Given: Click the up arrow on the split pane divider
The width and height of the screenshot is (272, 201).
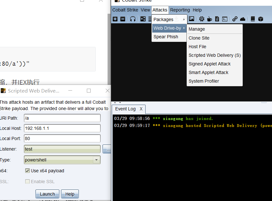Looking at the screenshot, I should [115, 102].
